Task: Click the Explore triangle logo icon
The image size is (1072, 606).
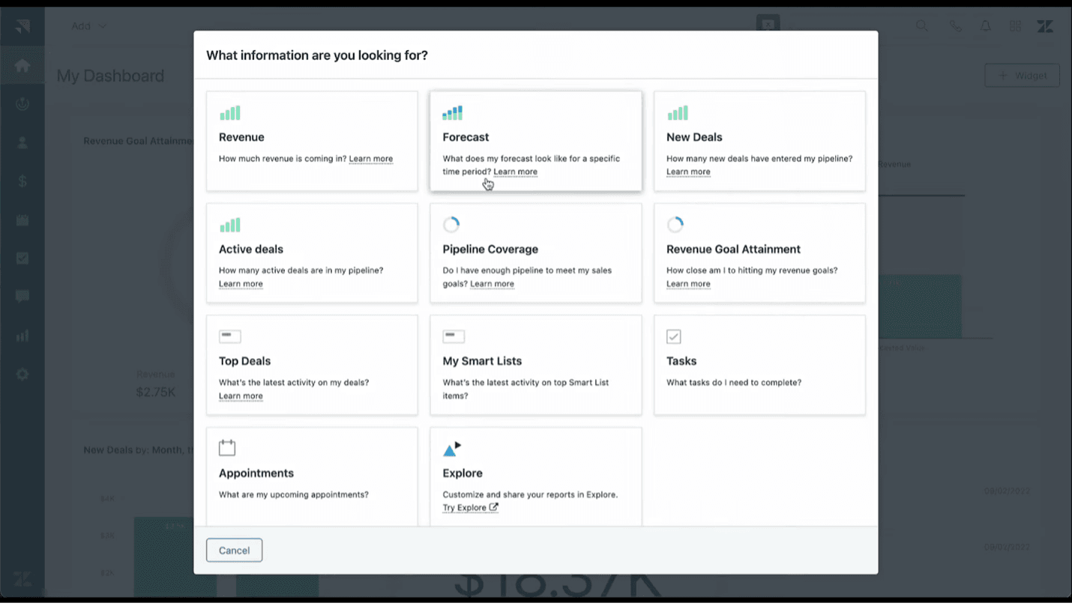Action: [451, 449]
